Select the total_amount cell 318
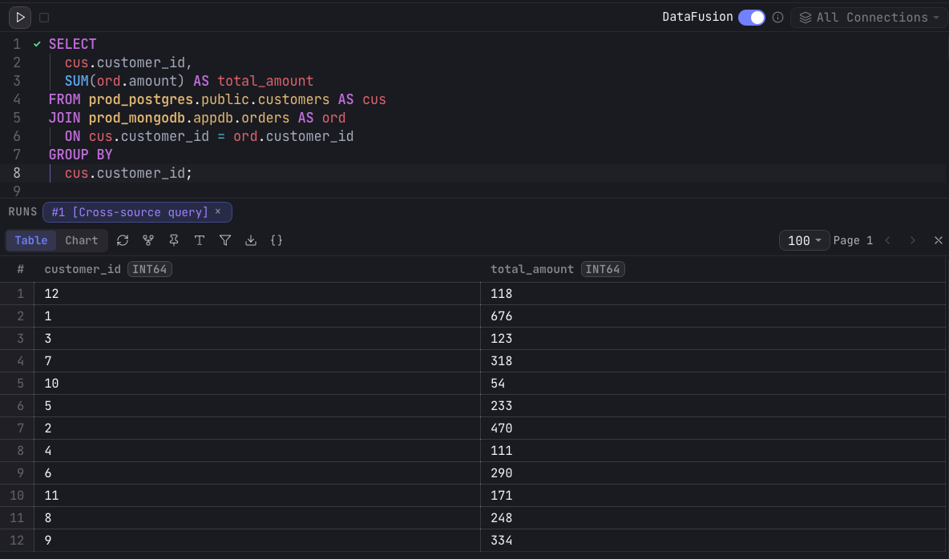The width and height of the screenshot is (949, 559). coord(713,360)
